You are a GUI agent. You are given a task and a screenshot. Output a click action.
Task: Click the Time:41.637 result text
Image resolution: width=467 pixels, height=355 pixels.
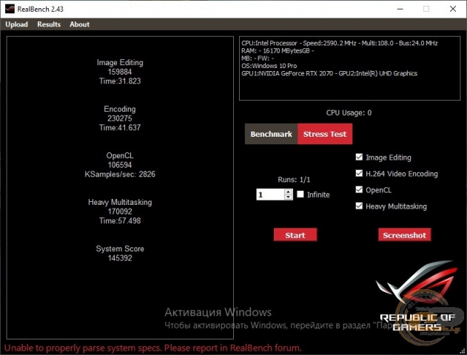[120, 128]
